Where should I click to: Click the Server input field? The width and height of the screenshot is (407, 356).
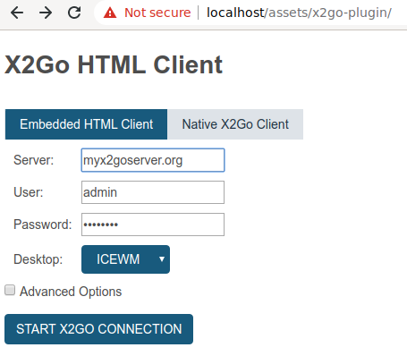coord(153,160)
